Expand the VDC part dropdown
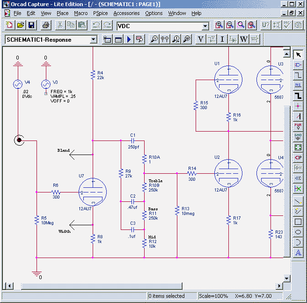This screenshot has height=303, width=307. [205, 26]
